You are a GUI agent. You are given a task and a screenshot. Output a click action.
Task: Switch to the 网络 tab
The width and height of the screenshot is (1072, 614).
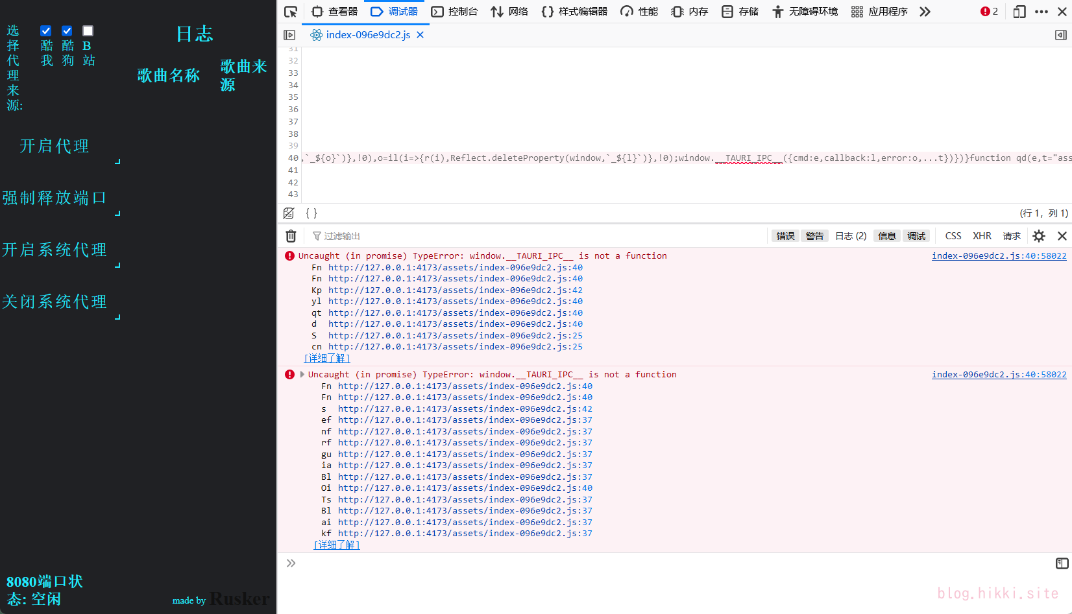[509, 12]
